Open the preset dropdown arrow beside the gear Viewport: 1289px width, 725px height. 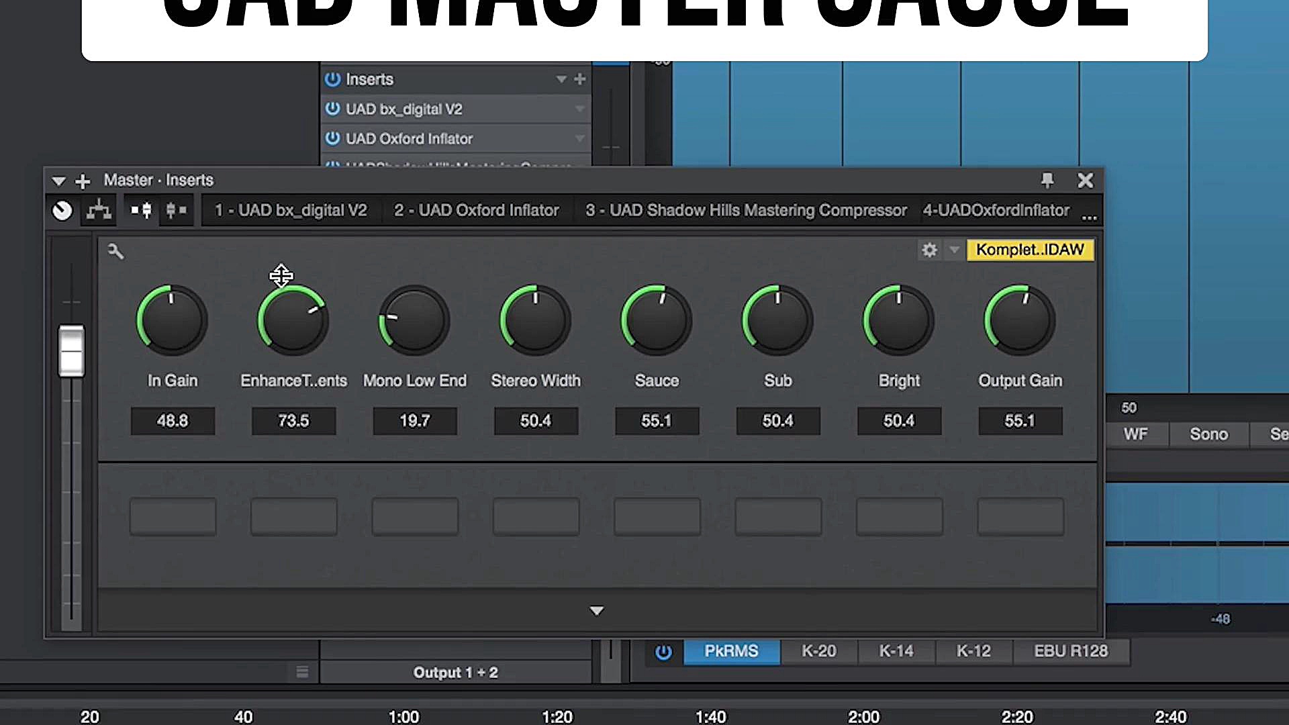[954, 250]
